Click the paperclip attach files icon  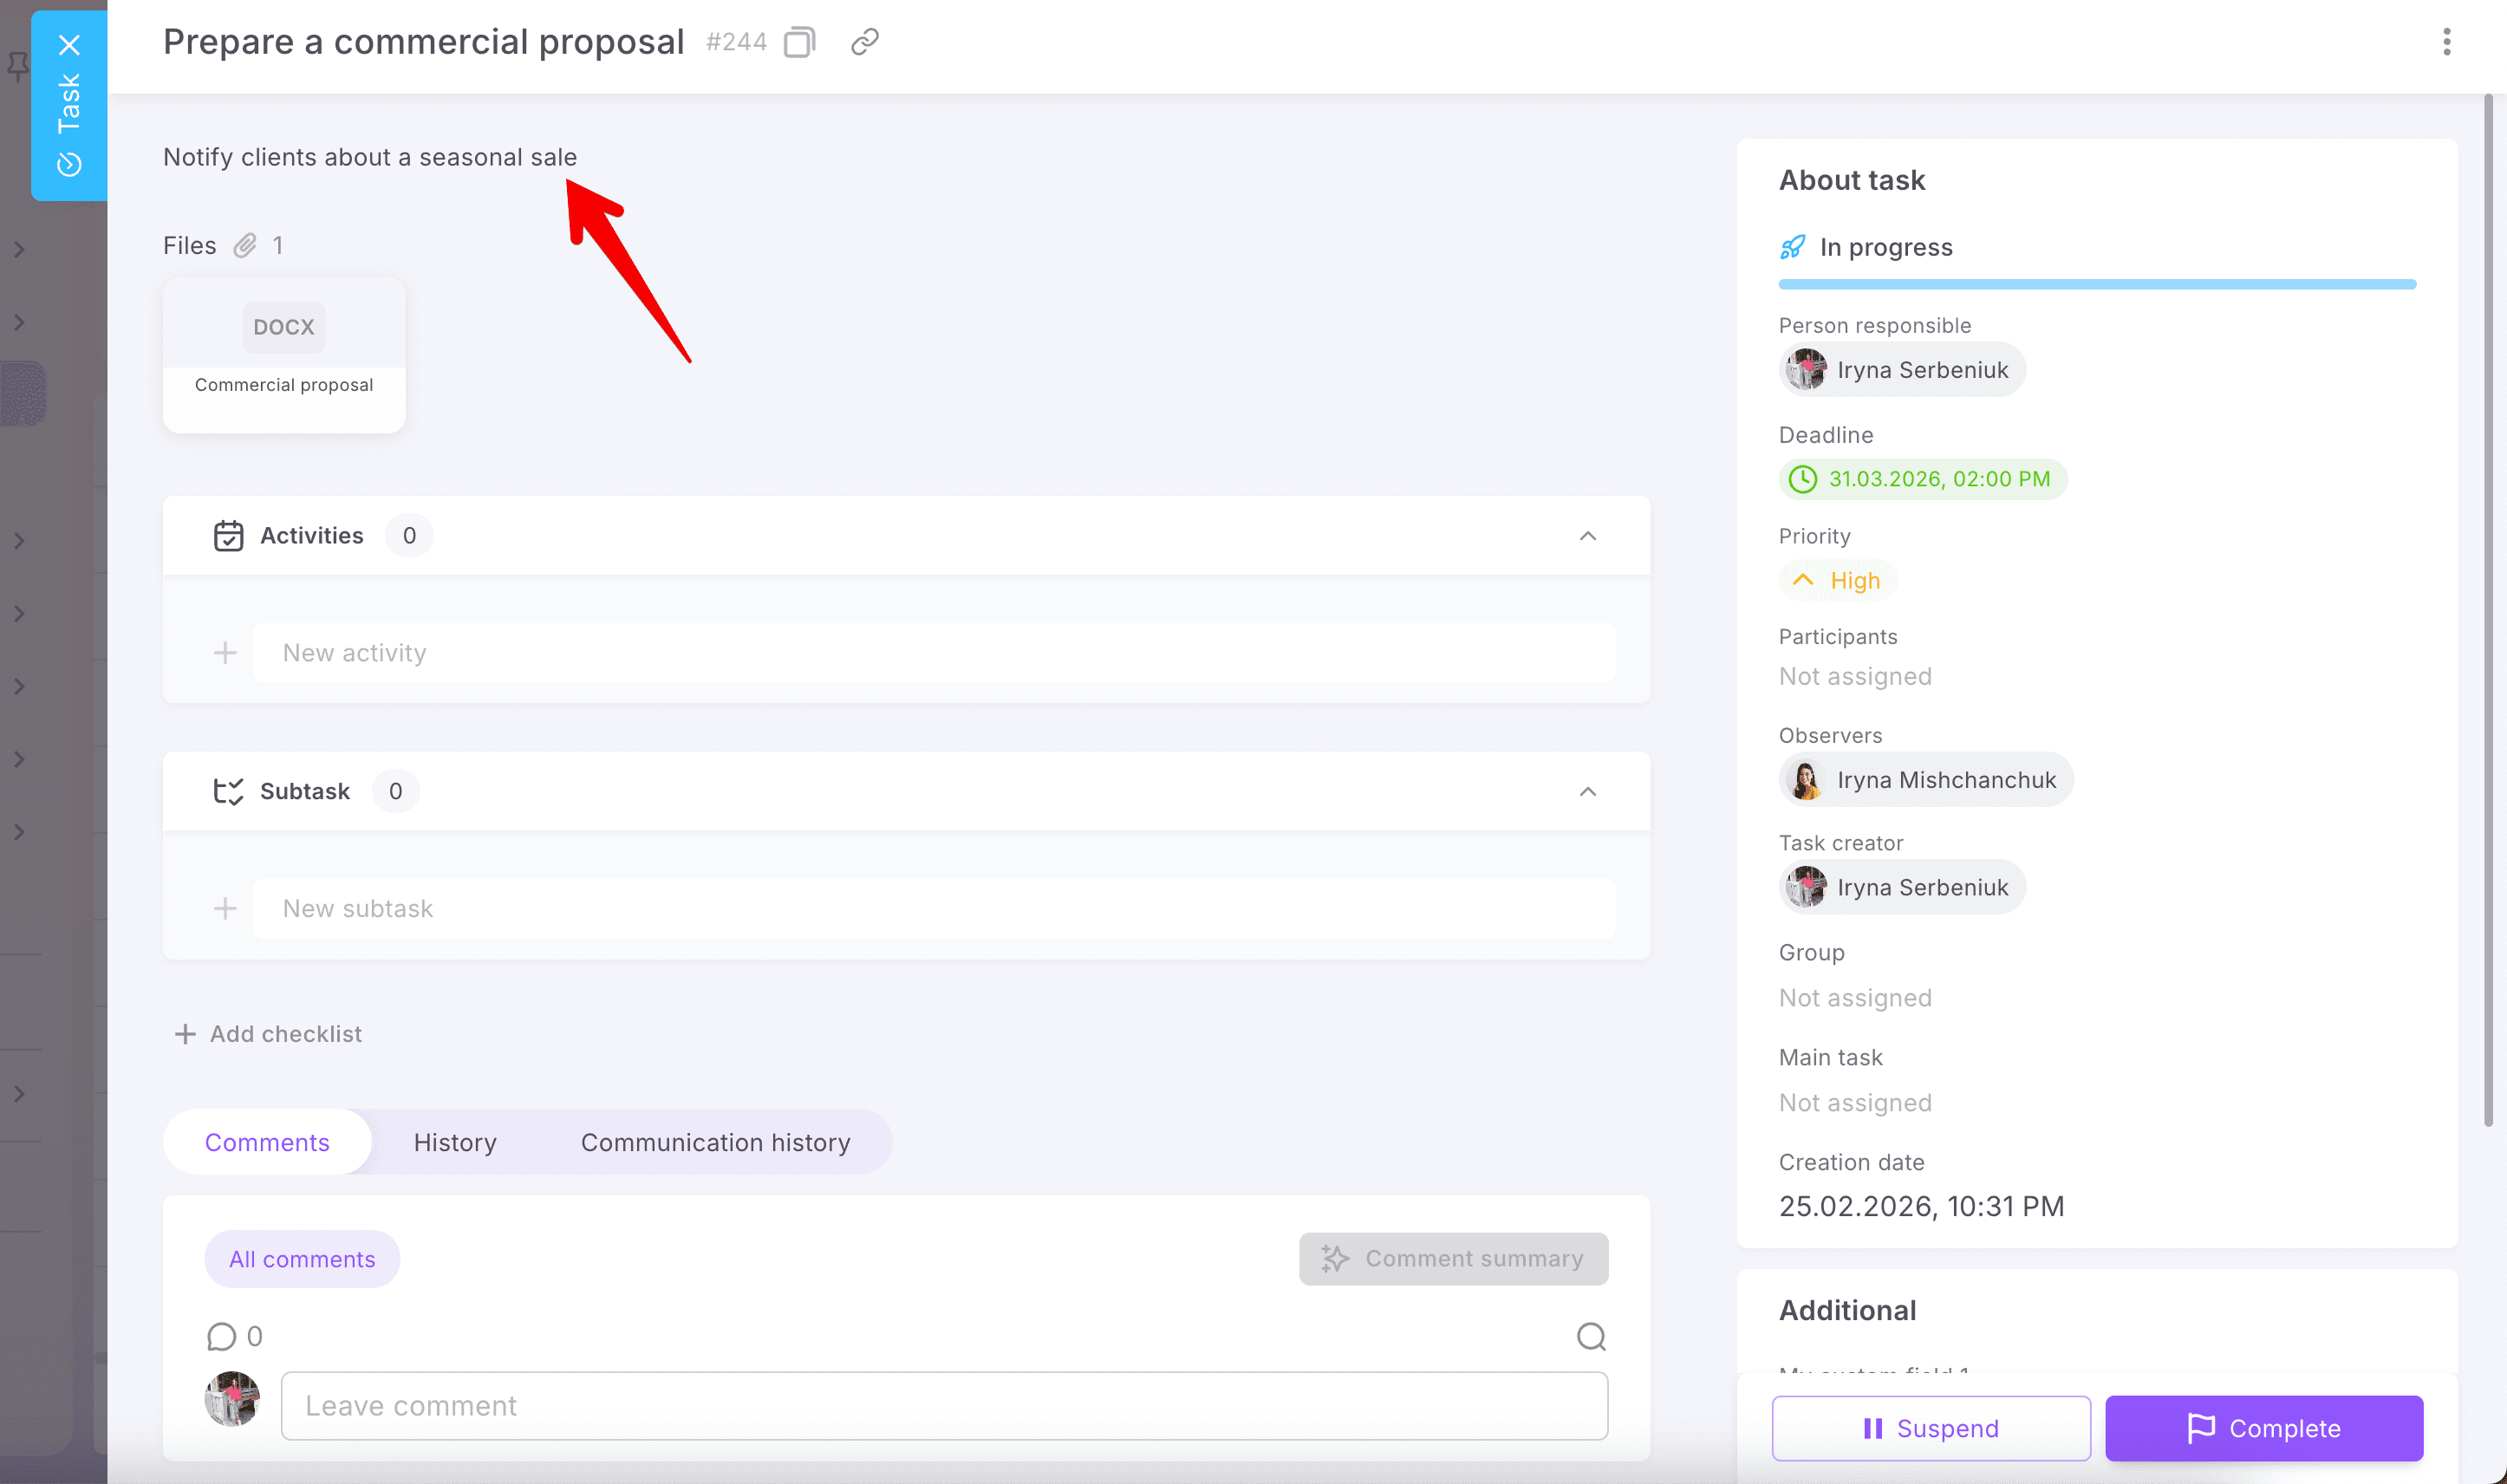coord(245,246)
